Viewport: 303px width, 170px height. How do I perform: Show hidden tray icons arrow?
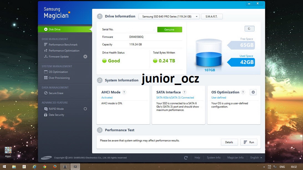264,167
